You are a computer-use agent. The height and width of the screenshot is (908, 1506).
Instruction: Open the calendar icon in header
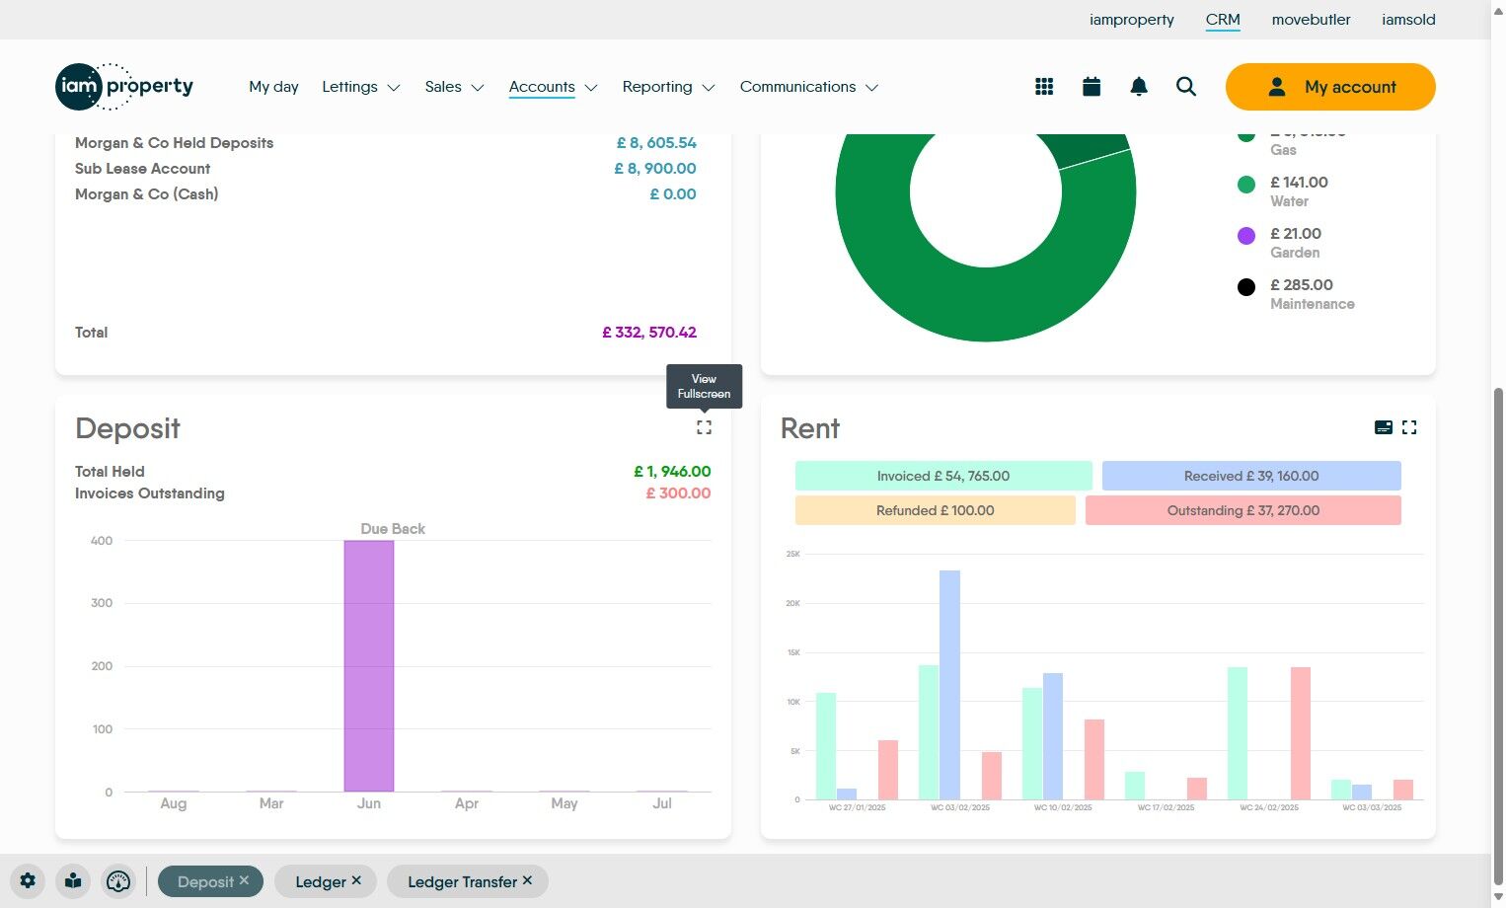(1092, 87)
